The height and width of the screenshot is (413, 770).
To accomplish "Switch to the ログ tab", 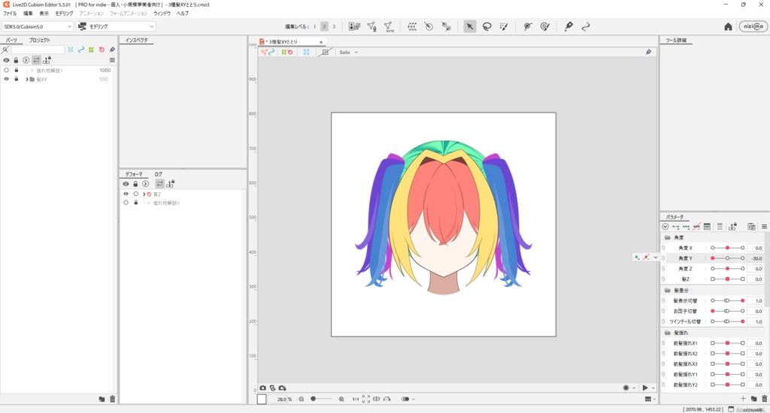I will 158,173.
